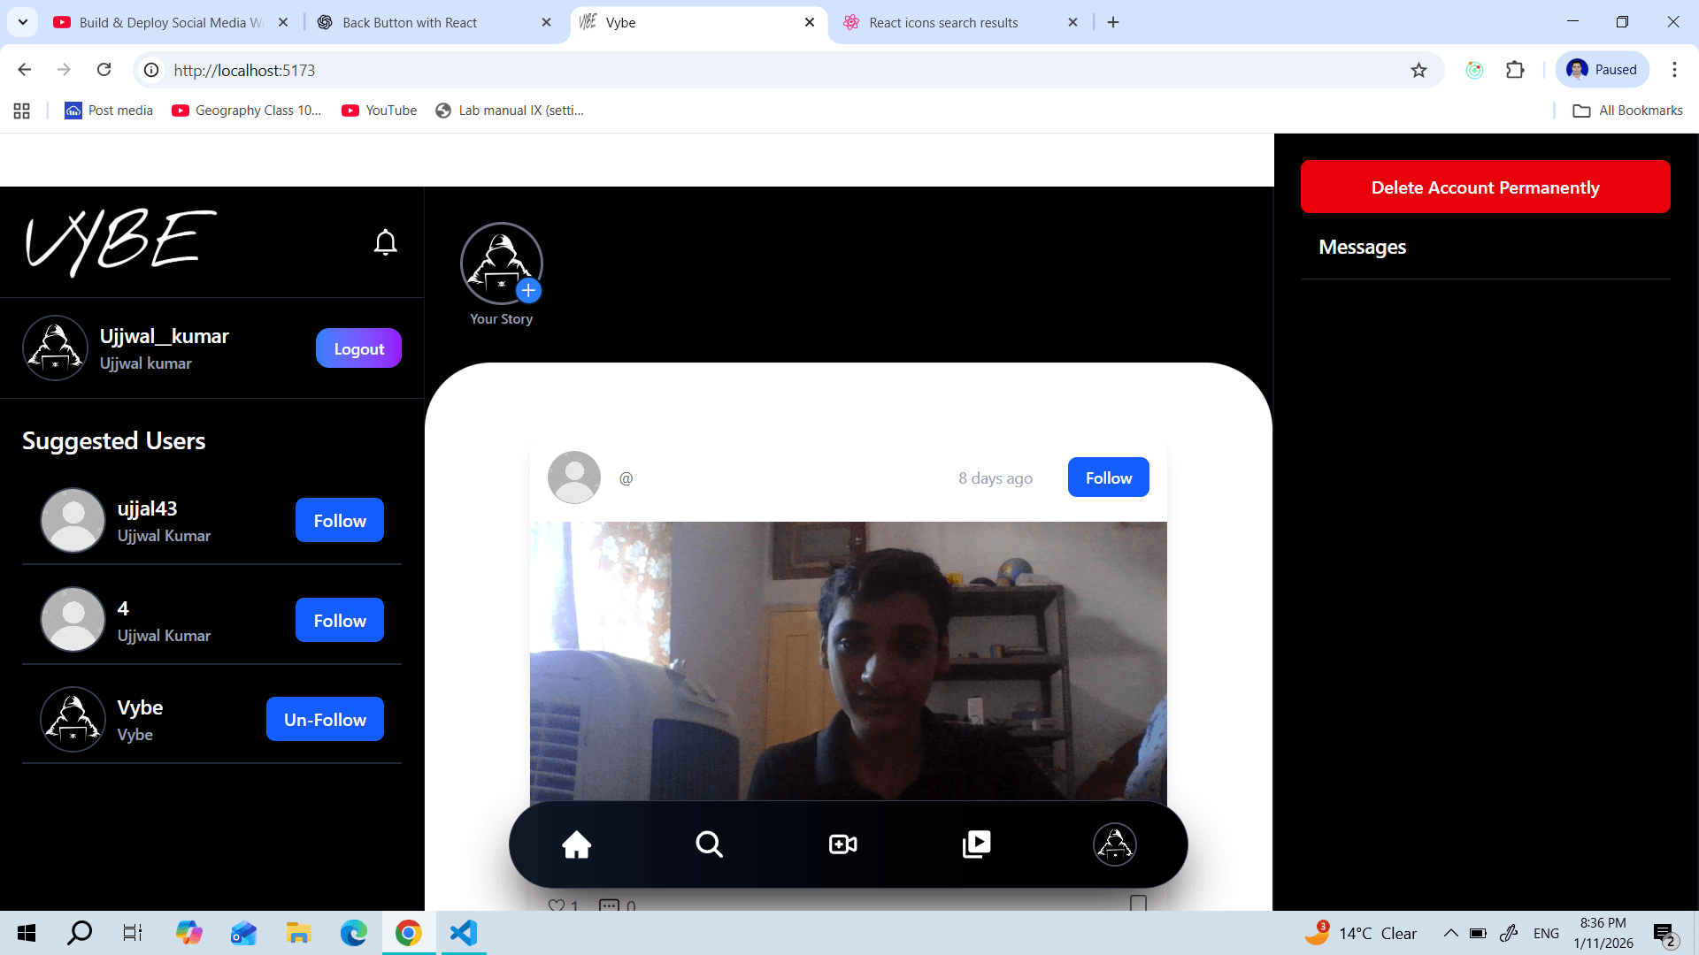
Task: Open the home feed icon in bottom navigation
Action: [576, 844]
